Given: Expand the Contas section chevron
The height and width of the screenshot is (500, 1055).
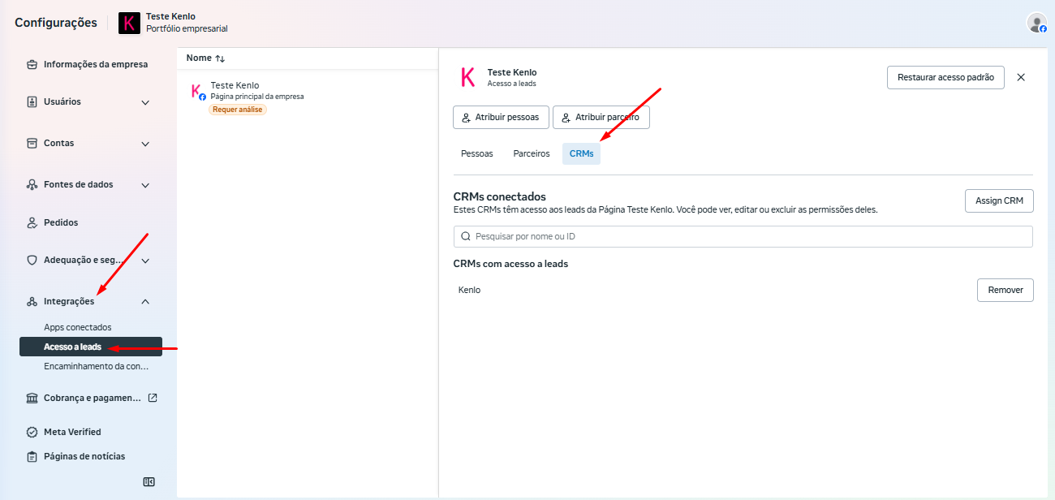Looking at the screenshot, I should tap(145, 144).
